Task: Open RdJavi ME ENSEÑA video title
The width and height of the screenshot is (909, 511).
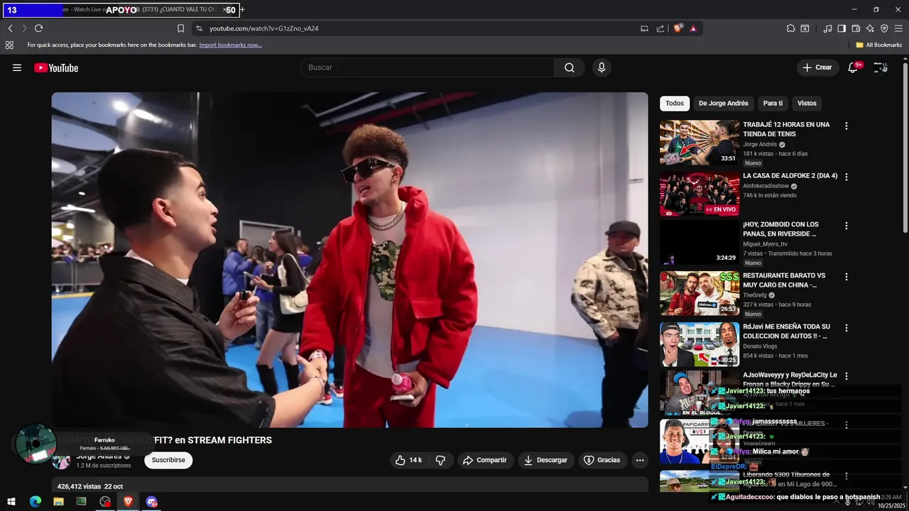Action: click(x=786, y=331)
